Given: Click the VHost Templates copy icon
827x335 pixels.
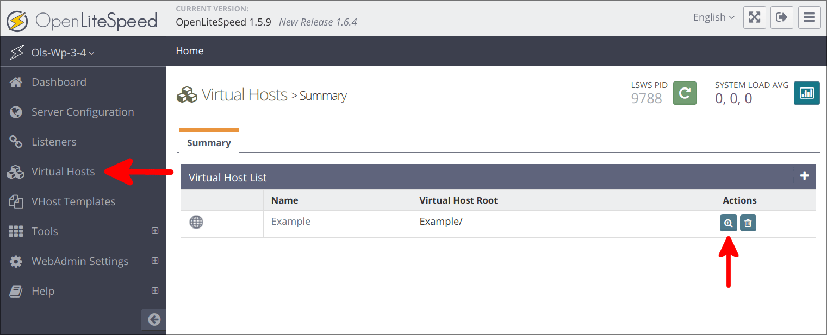Looking at the screenshot, I should pyautogui.click(x=16, y=201).
